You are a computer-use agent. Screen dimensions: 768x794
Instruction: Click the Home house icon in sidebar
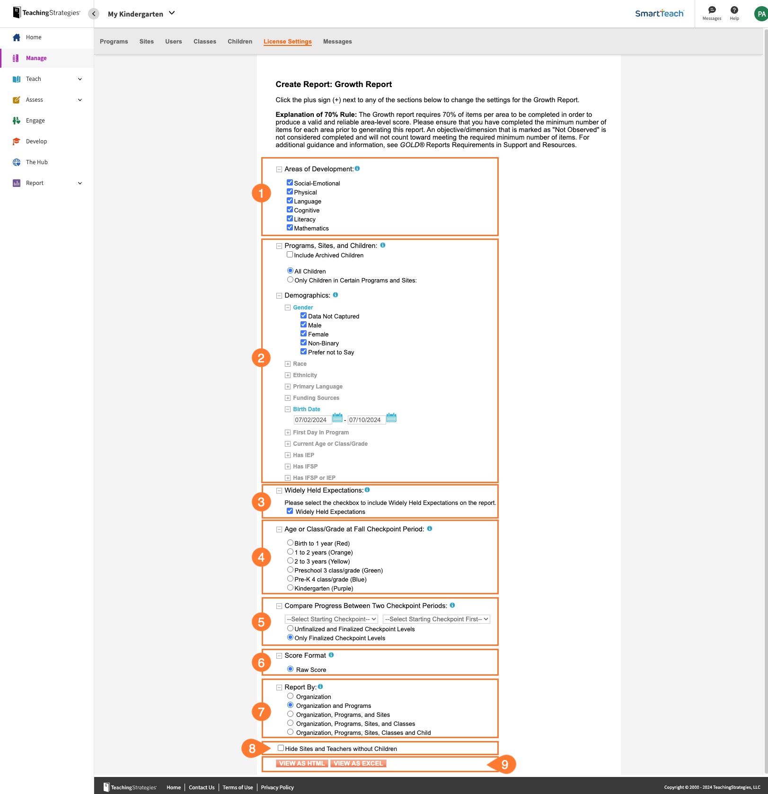(17, 37)
